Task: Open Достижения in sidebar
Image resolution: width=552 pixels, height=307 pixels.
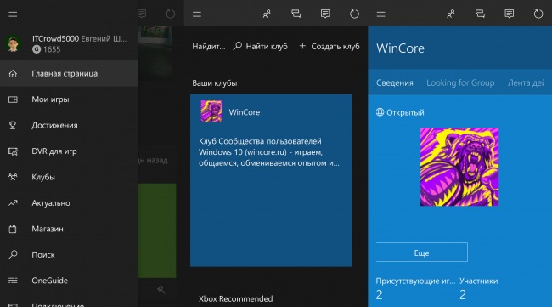Action: (x=69, y=125)
